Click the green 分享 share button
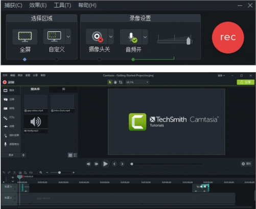Screen dimensions: 256x209 [x=245, y=82]
